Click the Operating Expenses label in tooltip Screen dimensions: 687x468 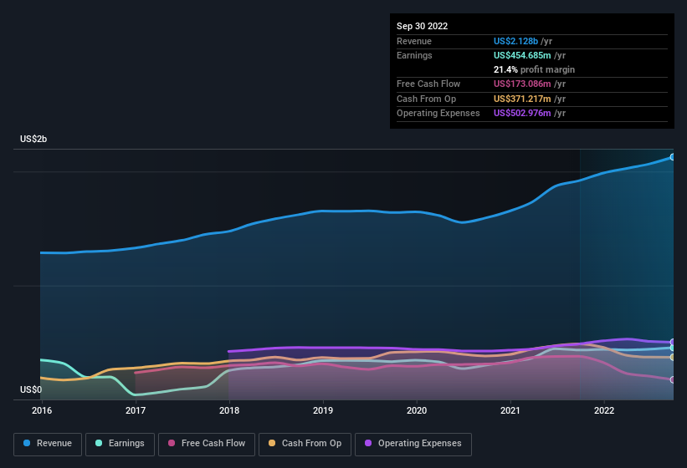point(438,114)
